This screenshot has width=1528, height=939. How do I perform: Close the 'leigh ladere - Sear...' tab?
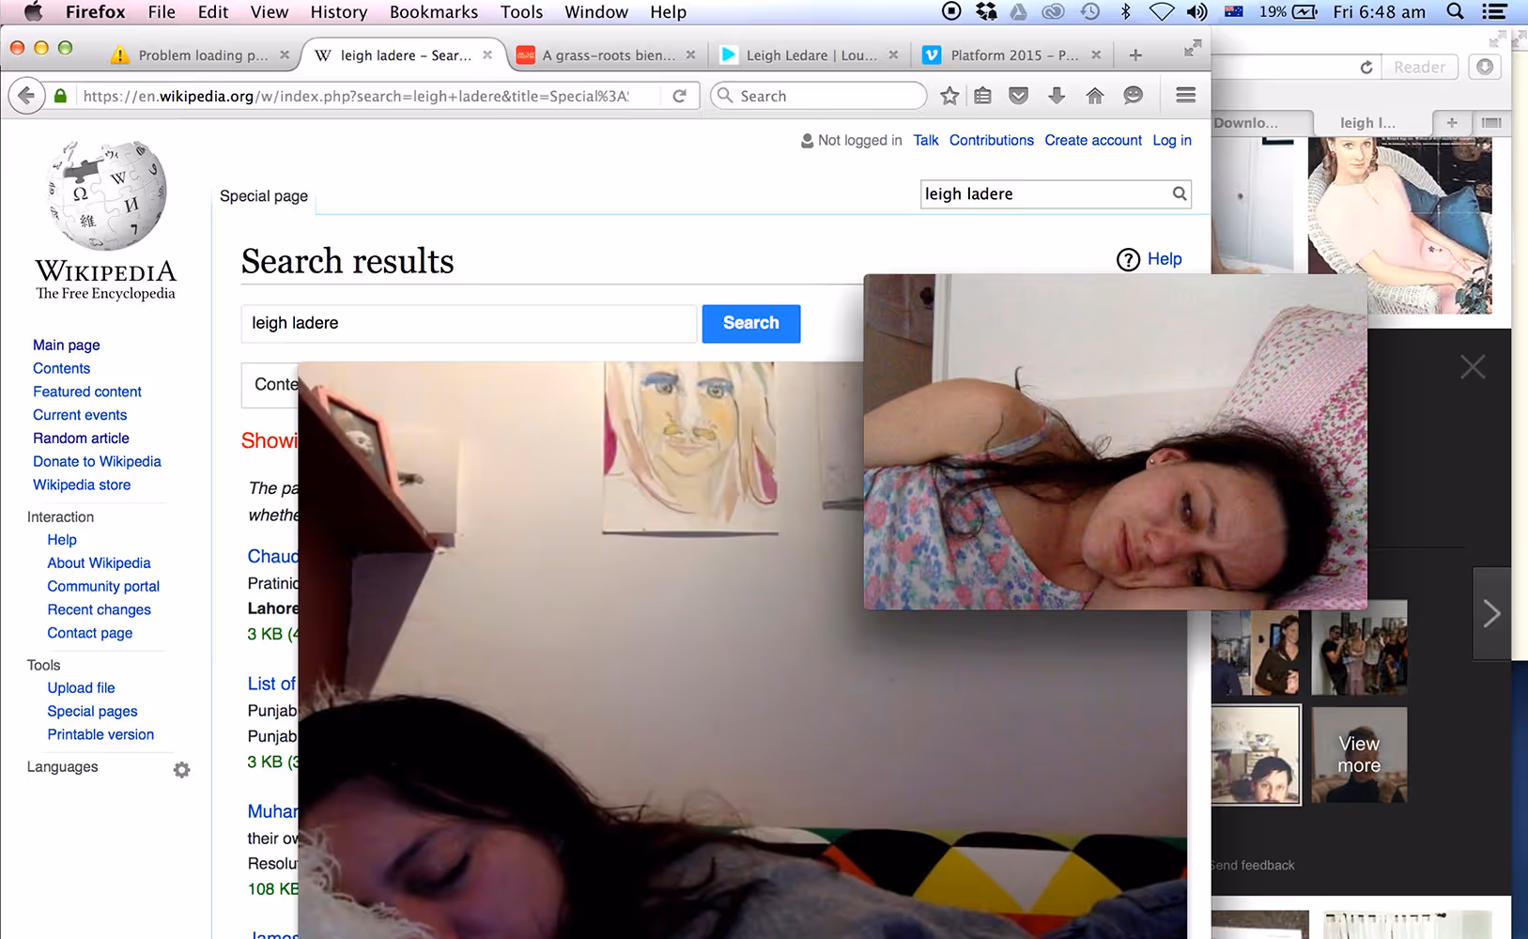(x=487, y=55)
